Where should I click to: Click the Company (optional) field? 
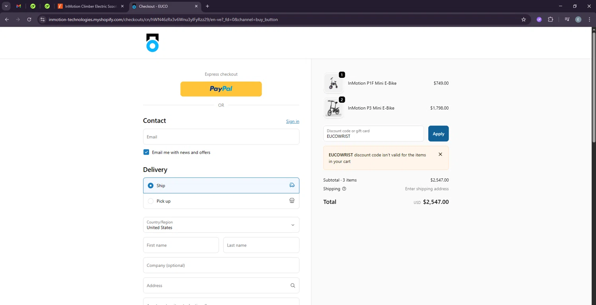[x=221, y=265]
